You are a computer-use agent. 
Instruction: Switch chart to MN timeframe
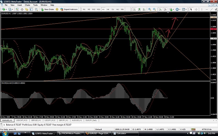tap(122, 9)
